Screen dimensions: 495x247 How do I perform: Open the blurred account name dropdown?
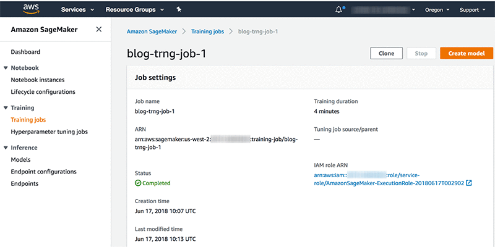click(x=383, y=10)
